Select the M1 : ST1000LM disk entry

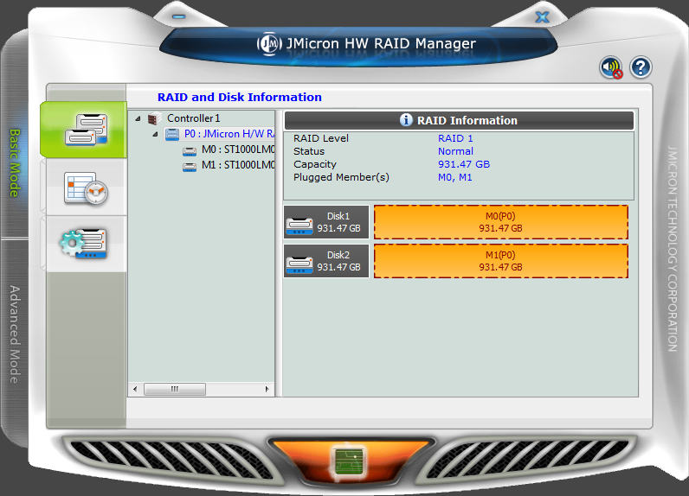point(238,165)
